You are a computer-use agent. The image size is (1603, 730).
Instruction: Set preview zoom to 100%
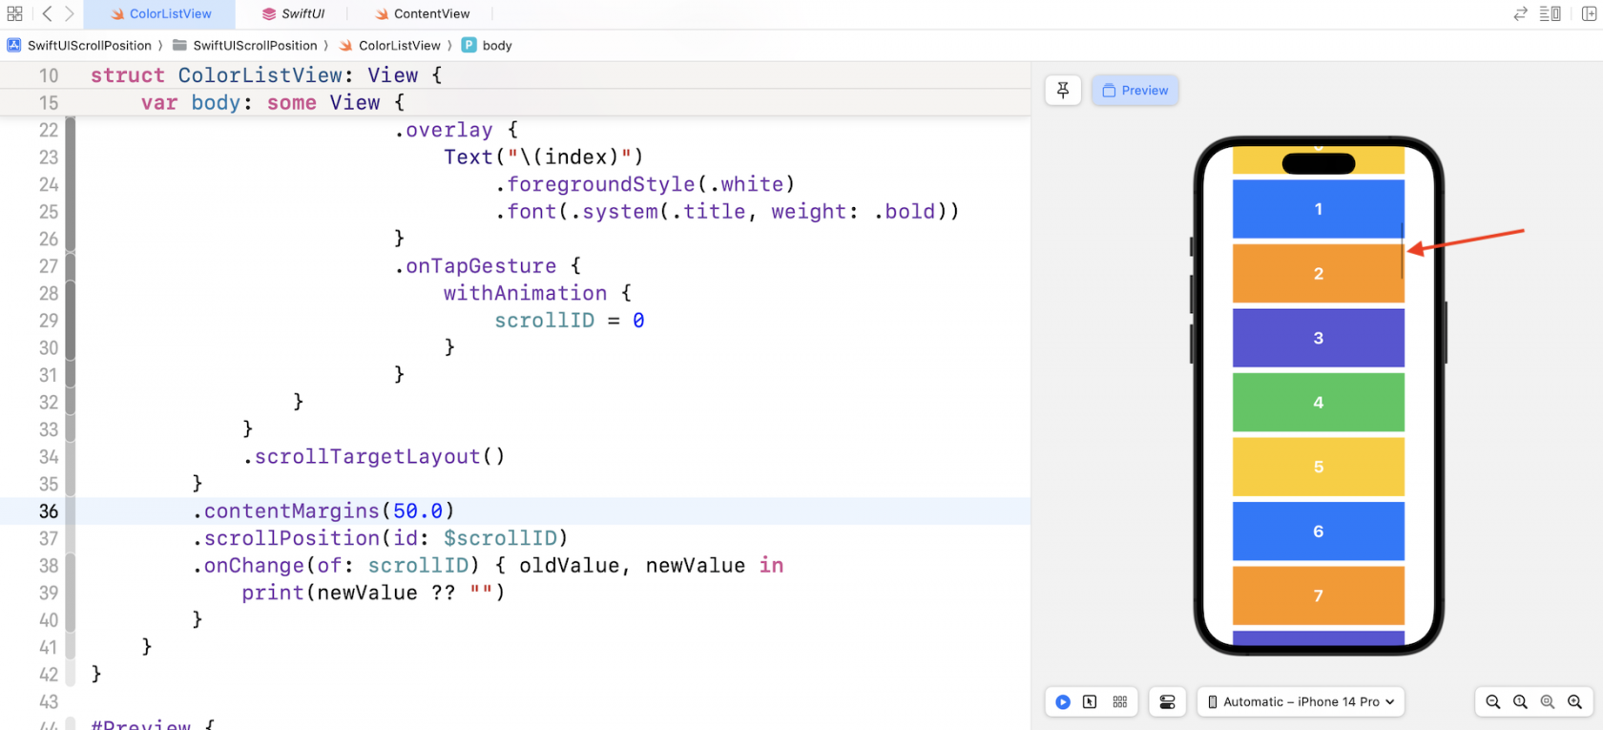(1520, 701)
